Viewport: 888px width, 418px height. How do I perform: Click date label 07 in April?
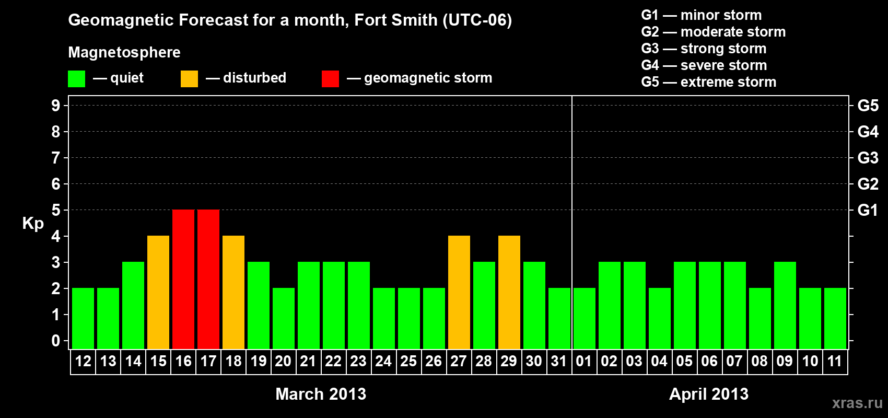[735, 361]
